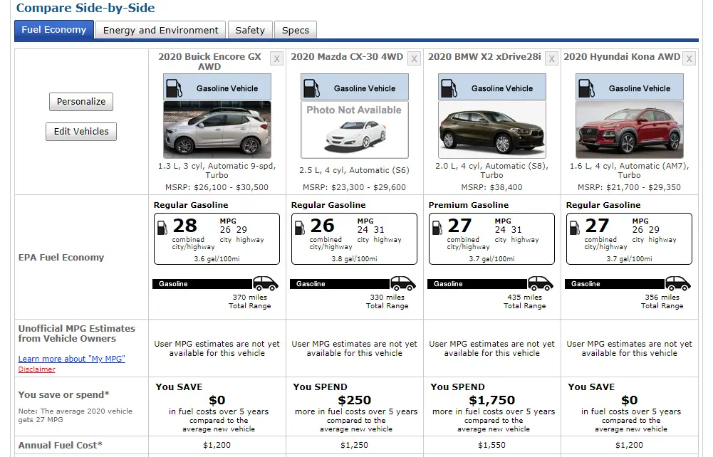Image resolution: width=713 pixels, height=457 pixels.
Task: Click the Premium Gasoline label
Action: (x=469, y=205)
